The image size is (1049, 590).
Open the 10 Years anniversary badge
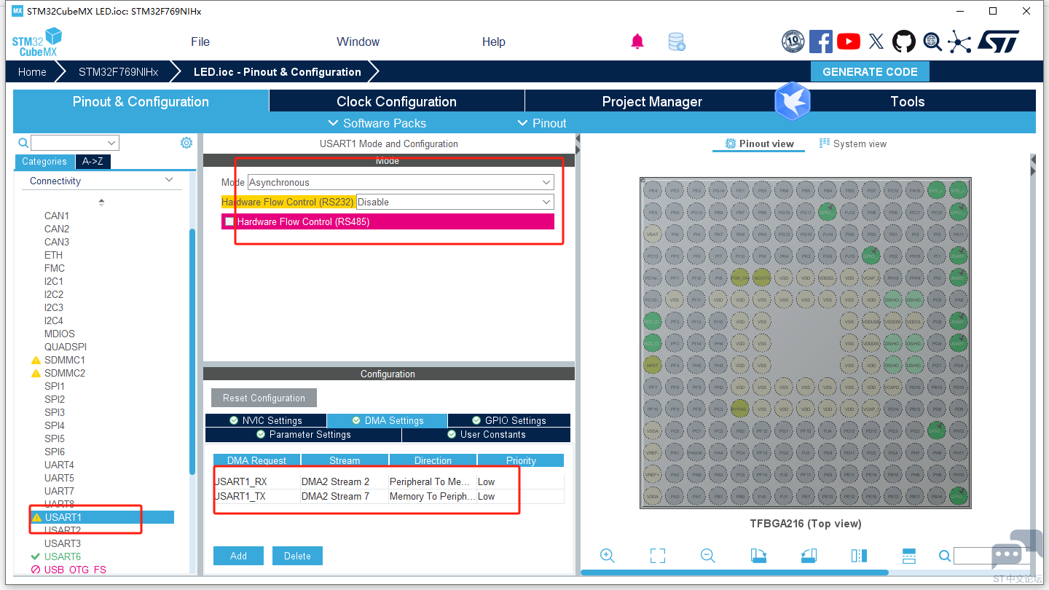793,42
